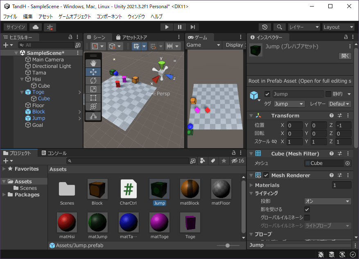Click the tool handle pivot mode icon
The width and height of the screenshot is (359, 259).
(x=95, y=46)
